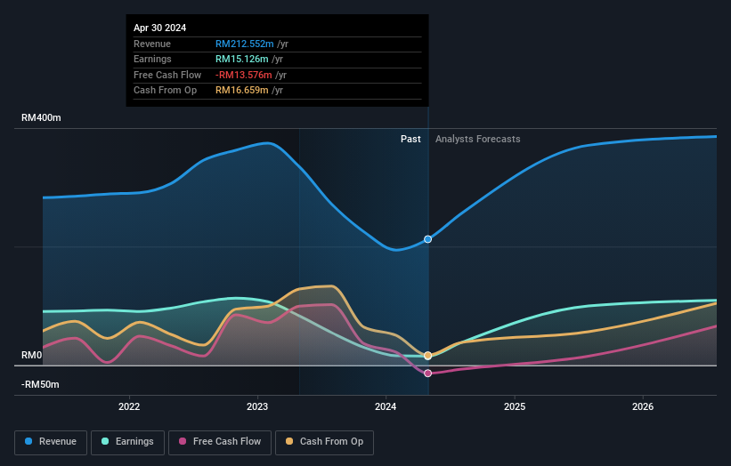This screenshot has height=466, width=731.
Task: Click the Apr 30 2024 tooltip date
Action: [x=160, y=28]
